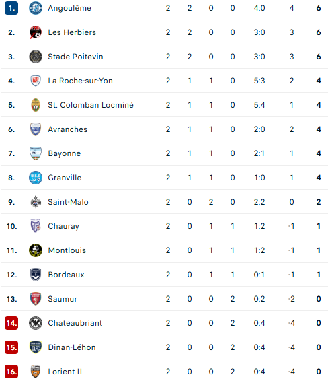Click the Dinan-Léhon shield icon
Screen dimensions: 328x383
pyautogui.click(x=36, y=347)
